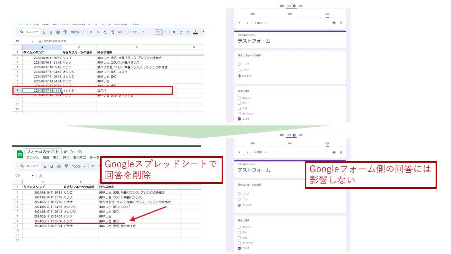Decrease font size with the minus button

coord(152,32)
